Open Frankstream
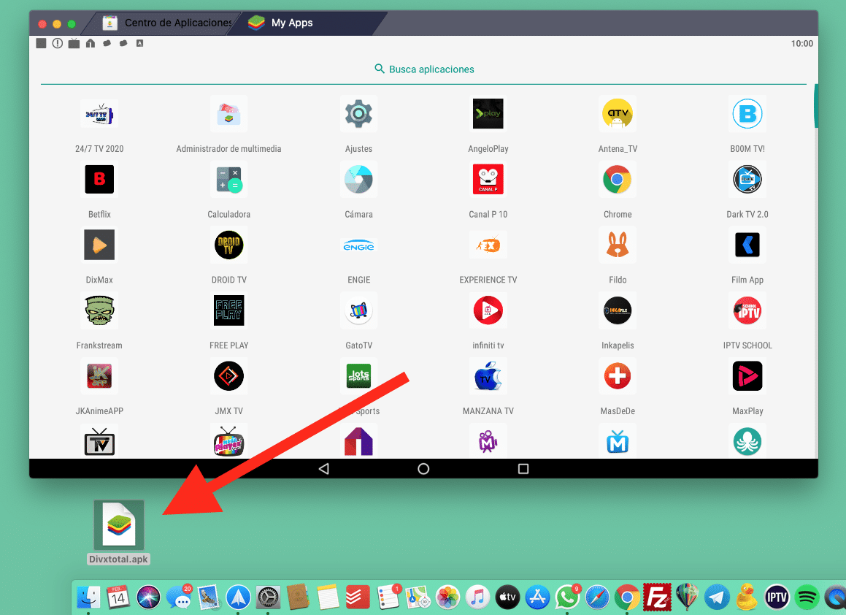The width and height of the screenshot is (846, 615). [x=99, y=310]
